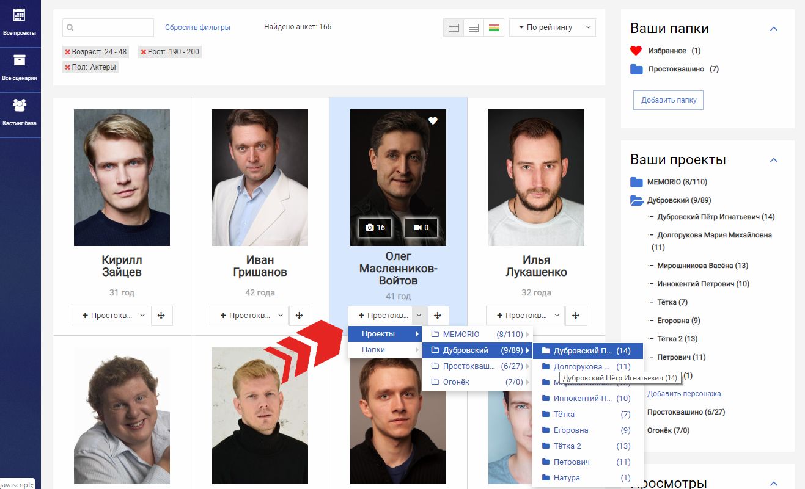Select Долгорукова (11) character in submenu
The image size is (805, 489).
click(588, 367)
